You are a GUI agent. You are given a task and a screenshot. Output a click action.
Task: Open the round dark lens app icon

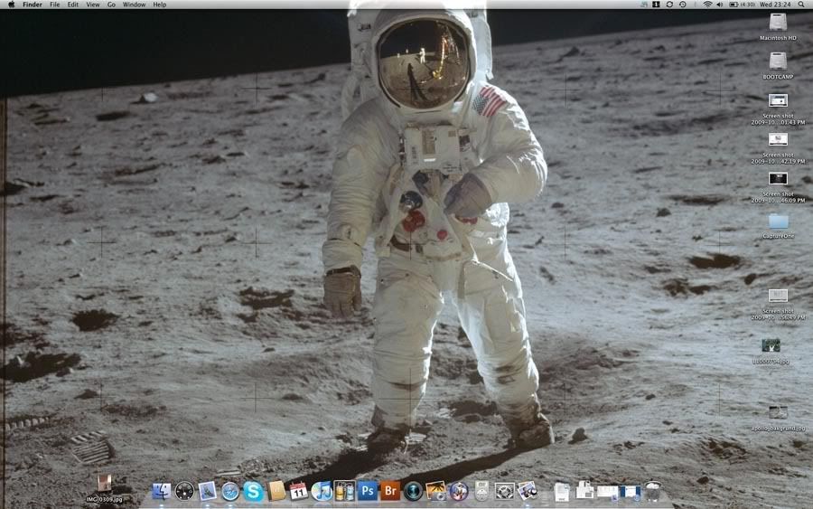[413, 491]
